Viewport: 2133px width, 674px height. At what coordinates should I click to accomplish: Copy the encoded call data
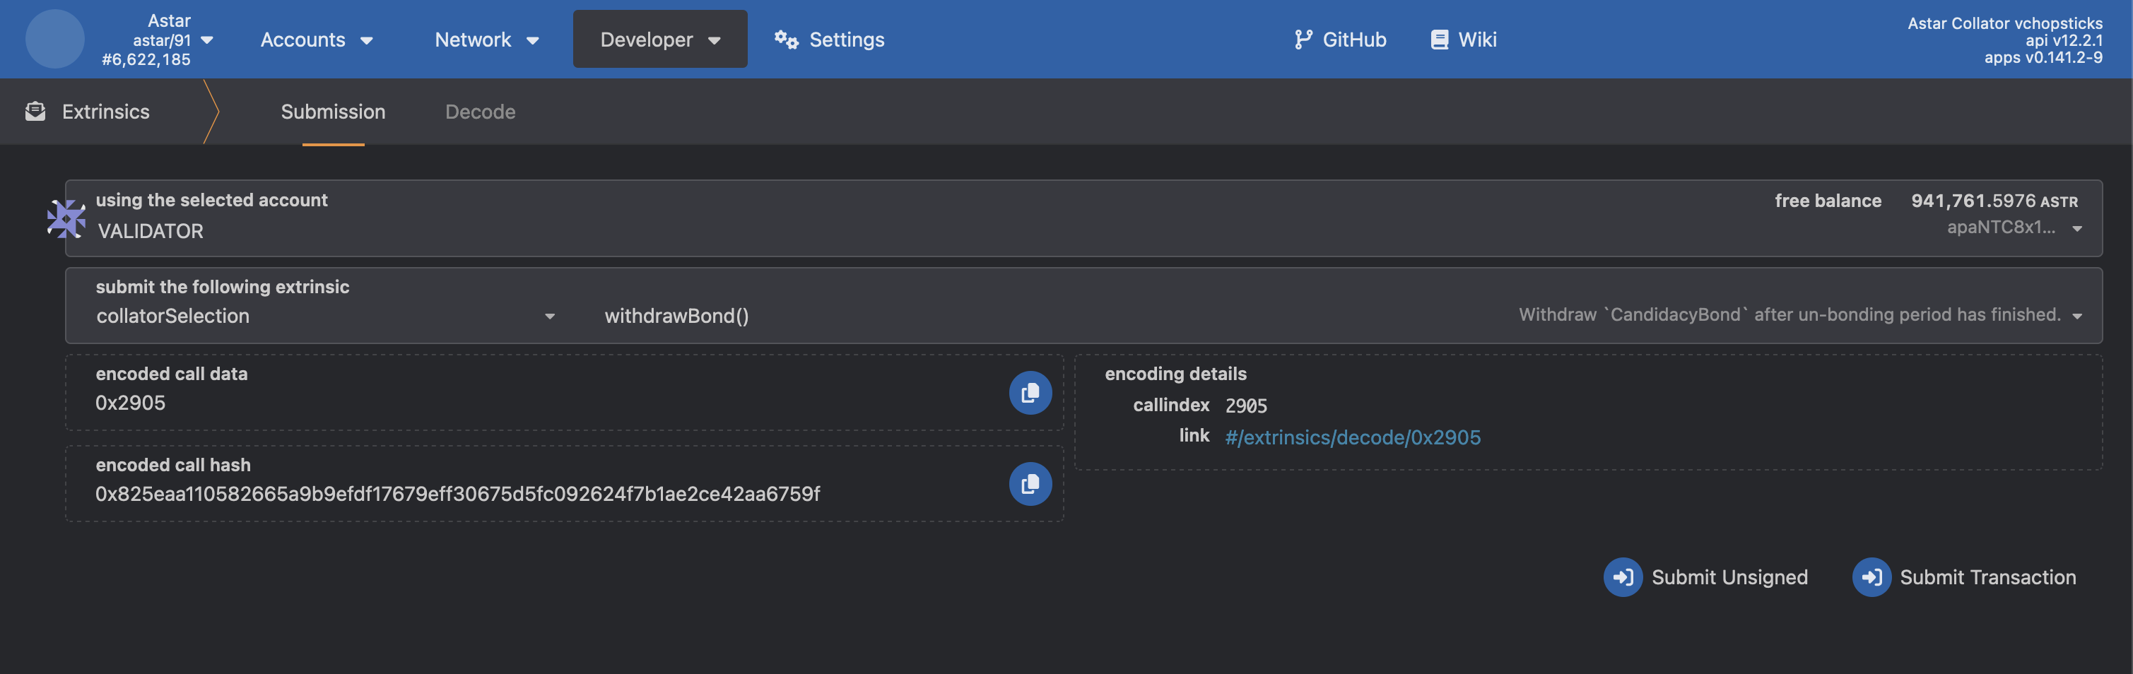point(1029,393)
